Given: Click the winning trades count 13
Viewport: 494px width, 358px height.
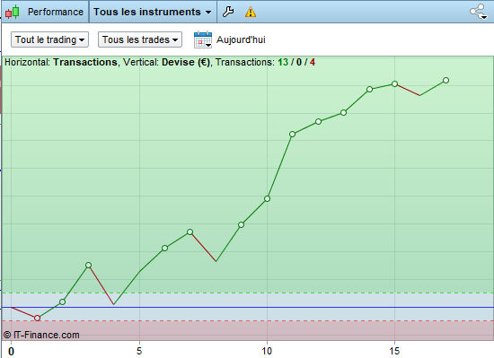Looking at the screenshot, I should pyautogui.click(x=283, y=62).
